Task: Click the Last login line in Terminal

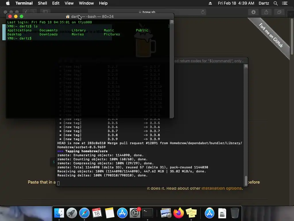Action: [49, 22]
